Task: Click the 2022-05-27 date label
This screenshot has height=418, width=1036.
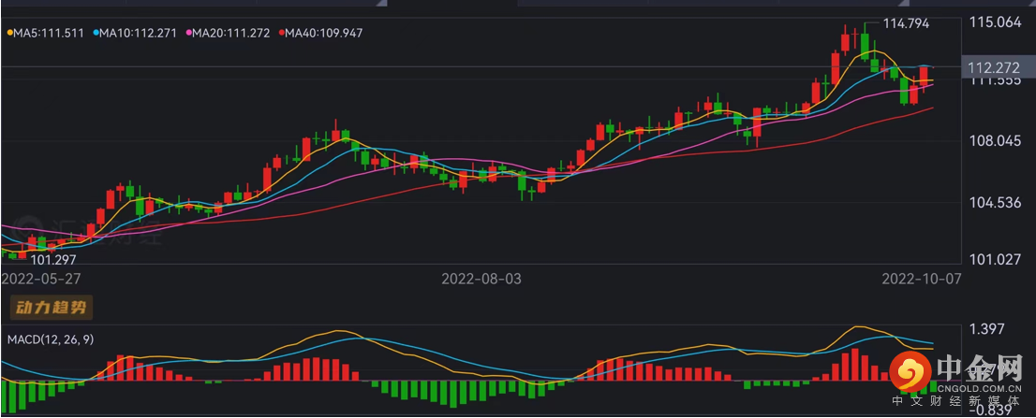Action: (x=40, y=279)
